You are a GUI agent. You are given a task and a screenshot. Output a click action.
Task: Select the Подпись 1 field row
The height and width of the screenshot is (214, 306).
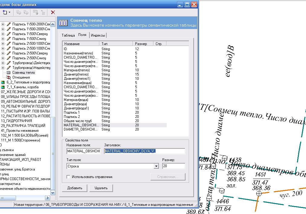pyautogui.click(x=115, y=112)
